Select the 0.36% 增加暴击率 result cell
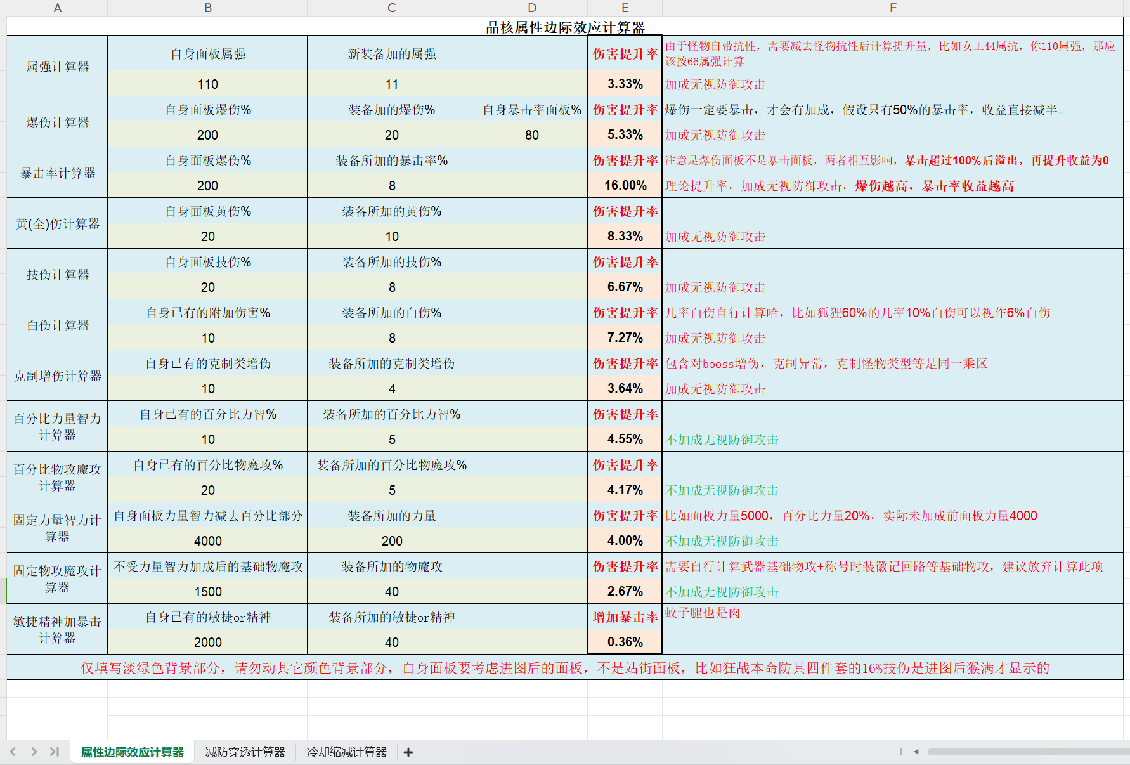Screen dimensions: 1130x765 [625, 642]
